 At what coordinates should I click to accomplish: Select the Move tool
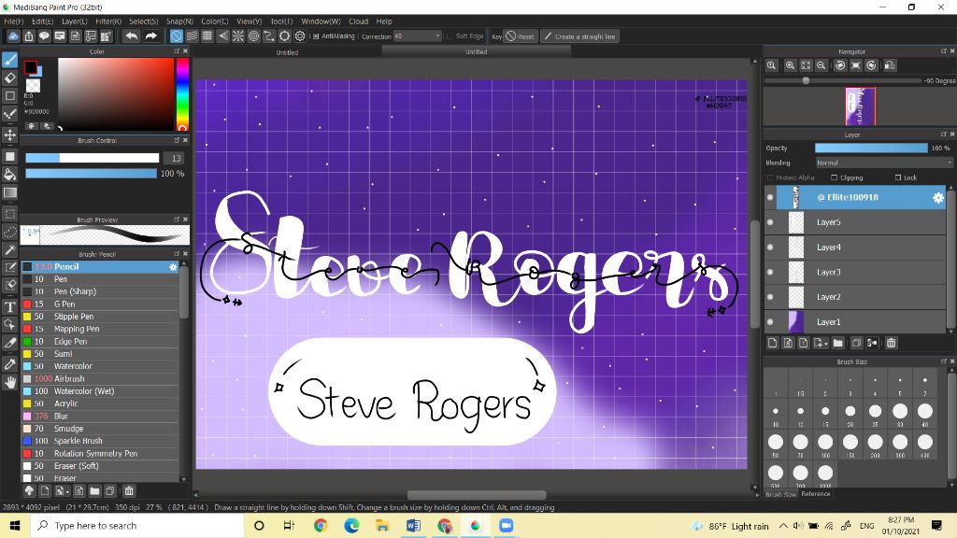pos(9,134)
